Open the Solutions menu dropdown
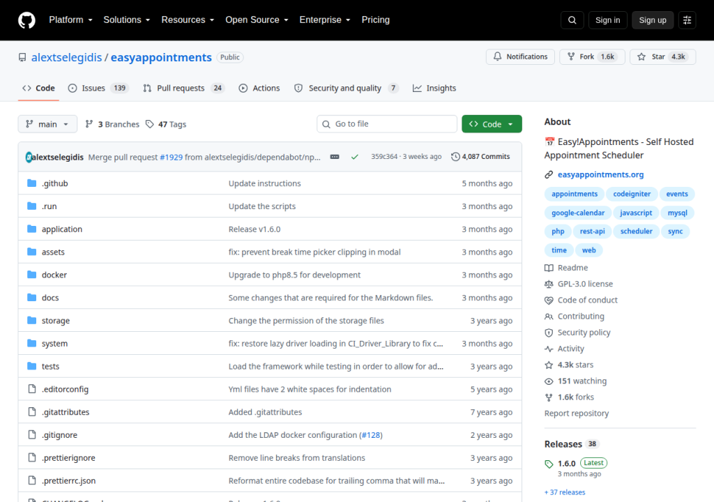The width and height of the screenshot is (714, 502). [x=127, y=20]
